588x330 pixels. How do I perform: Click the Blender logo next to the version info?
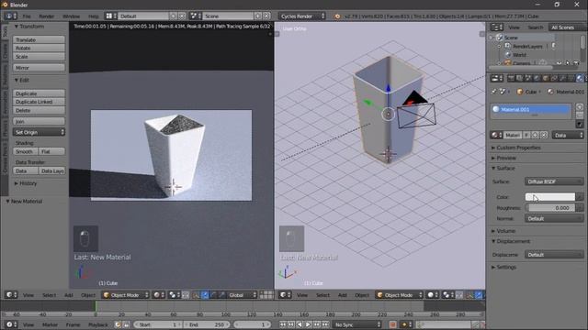(337, 16)
